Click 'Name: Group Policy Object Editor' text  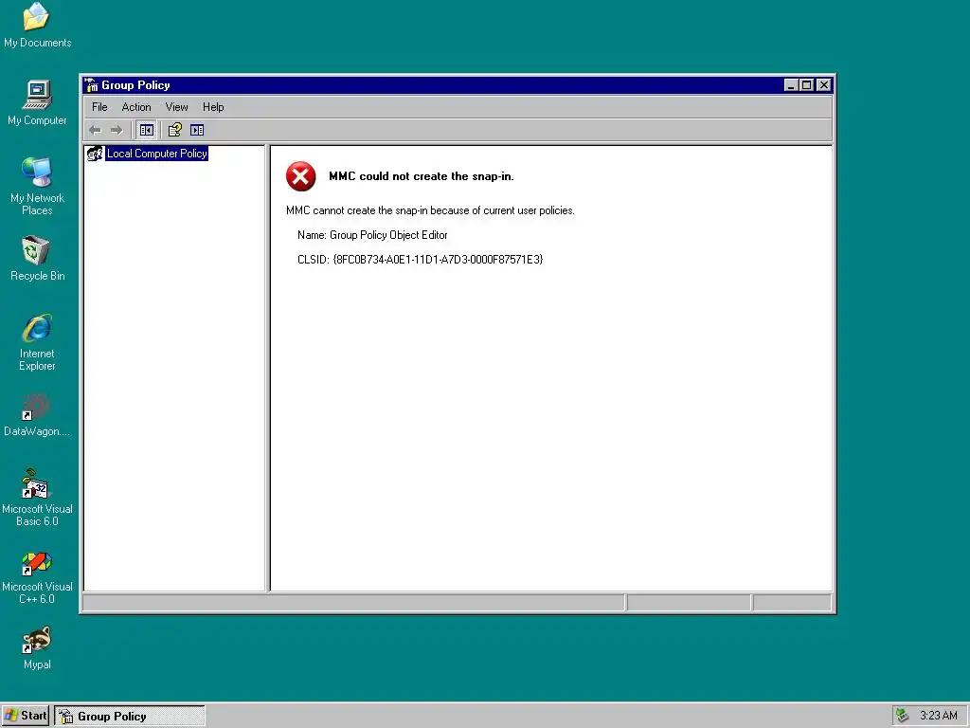pos(372,235)
